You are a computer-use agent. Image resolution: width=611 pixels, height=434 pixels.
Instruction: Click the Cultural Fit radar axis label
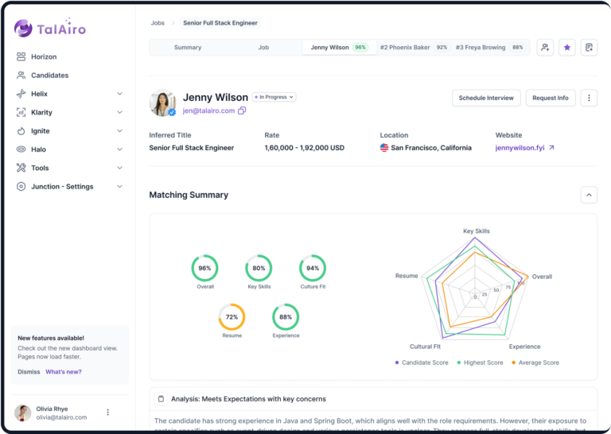pyautogui.click(x=425, y=347)
